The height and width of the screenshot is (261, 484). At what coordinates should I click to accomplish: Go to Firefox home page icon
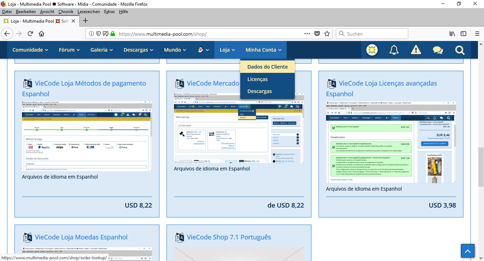[x=41, y=34]
